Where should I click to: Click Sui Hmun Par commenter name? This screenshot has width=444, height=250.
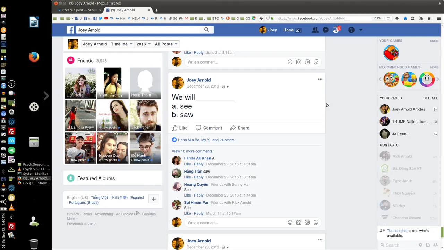(196, 203)
